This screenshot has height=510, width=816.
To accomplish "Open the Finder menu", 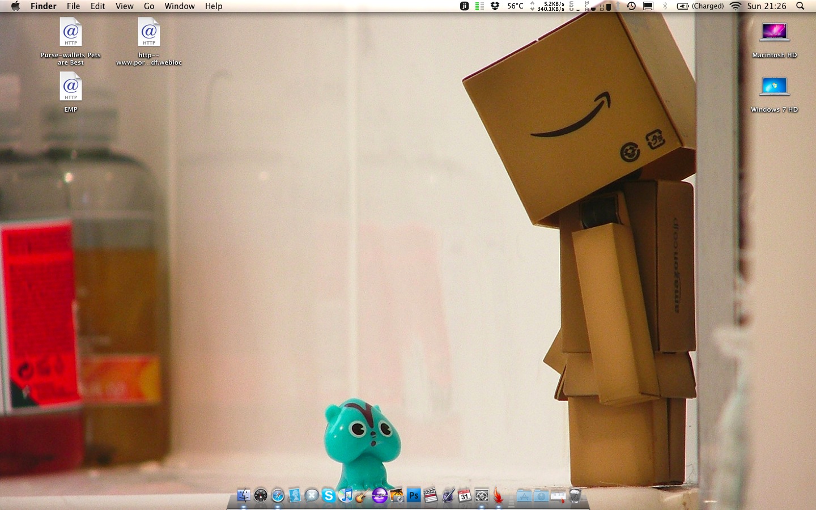I will coord(44,6).
